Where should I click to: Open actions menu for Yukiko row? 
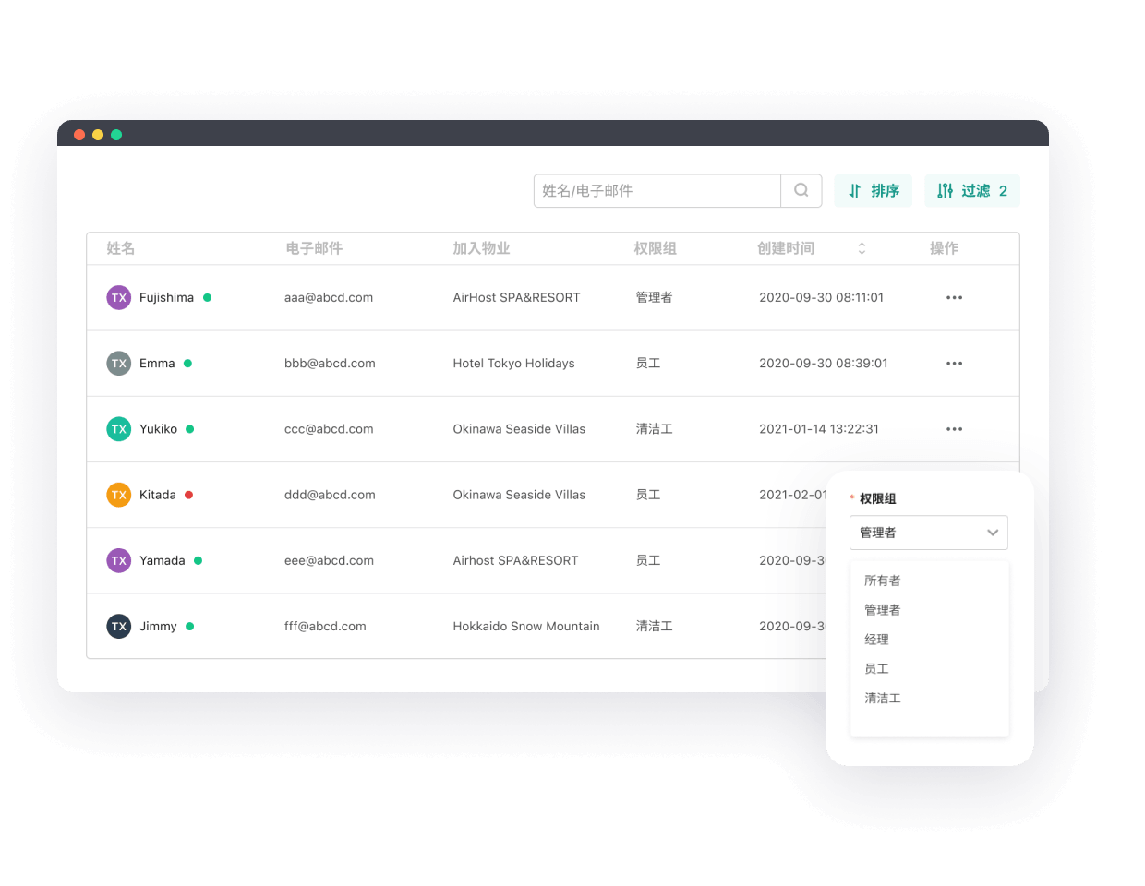pyautogui.click(x=954, y=429)
